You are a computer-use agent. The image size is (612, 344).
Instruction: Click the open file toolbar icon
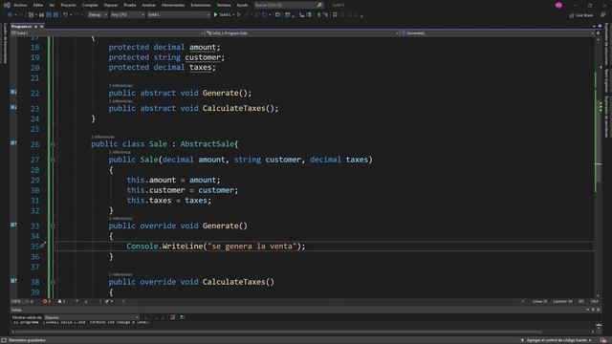[41, 15]
